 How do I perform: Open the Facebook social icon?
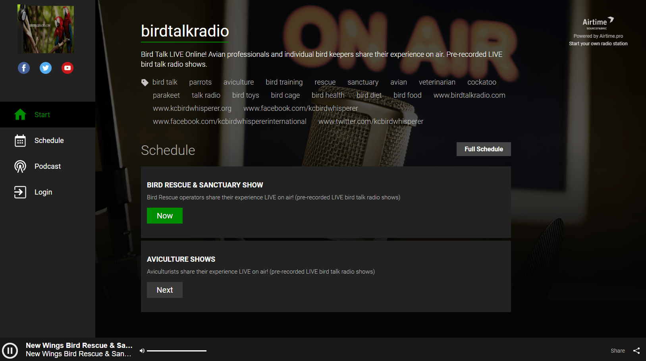[x=24, y=68]
